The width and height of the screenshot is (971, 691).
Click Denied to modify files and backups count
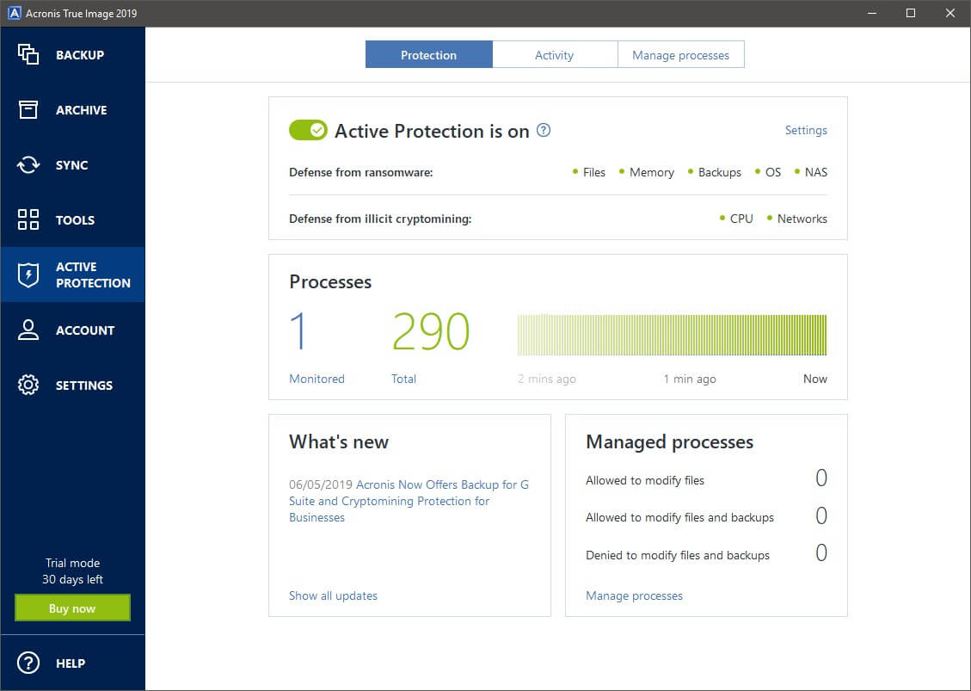(x=821, y=552)
